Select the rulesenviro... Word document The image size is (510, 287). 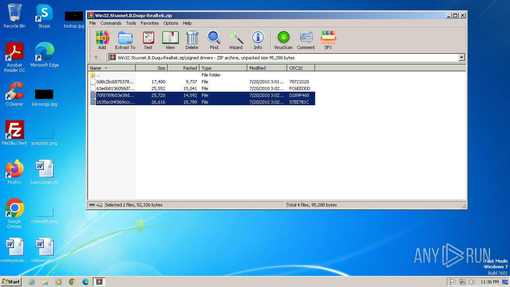(x=44, y=250)
